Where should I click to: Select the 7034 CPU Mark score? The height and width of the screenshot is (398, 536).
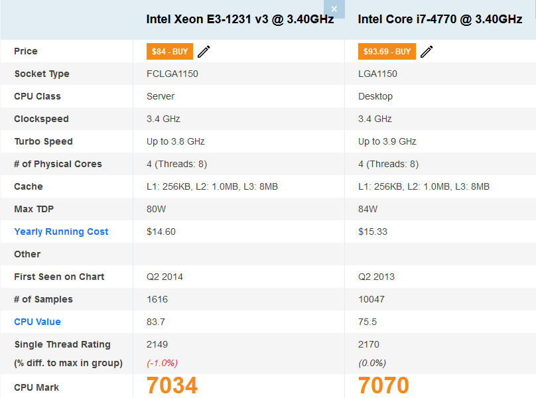point(172,385)
